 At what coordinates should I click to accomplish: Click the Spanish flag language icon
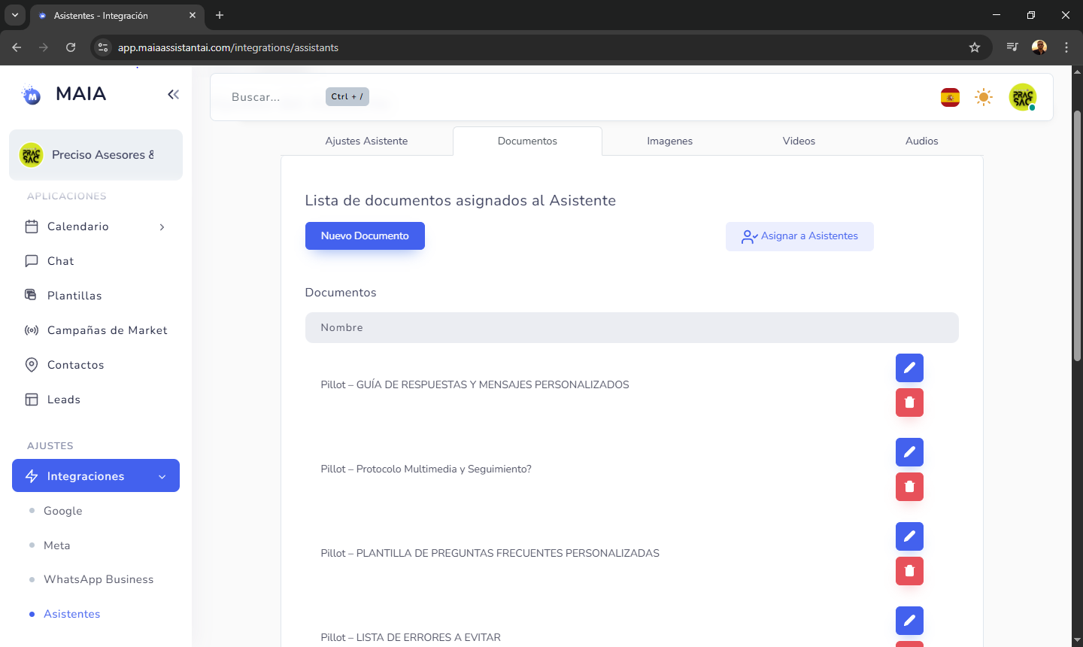pyautogui.click(x=950, y=97)
